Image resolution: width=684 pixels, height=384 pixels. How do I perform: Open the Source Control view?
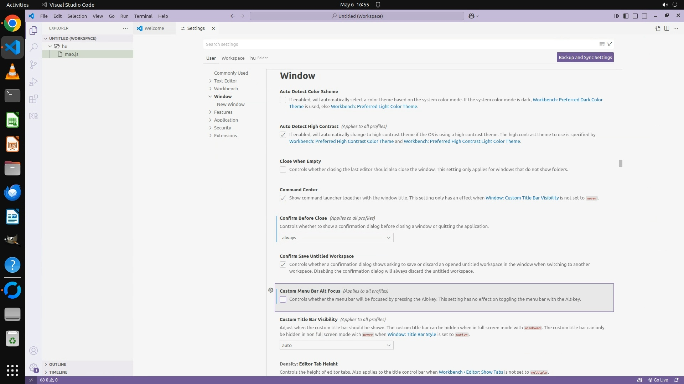(33, 64)
